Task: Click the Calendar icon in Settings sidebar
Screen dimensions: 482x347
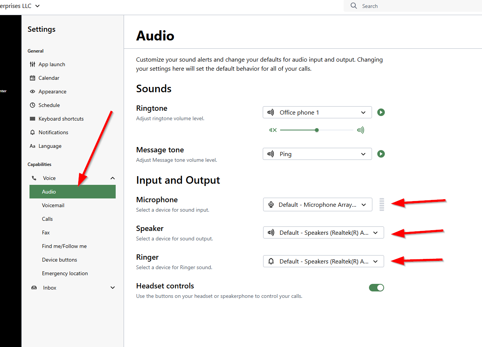Action: (33, 78)
